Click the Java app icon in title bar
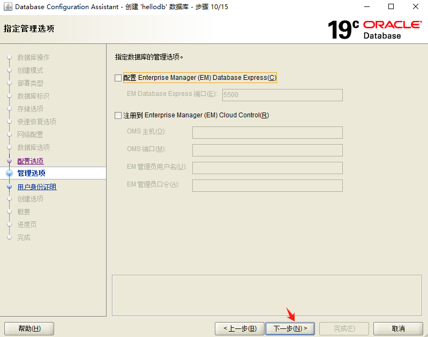The width and height of the screenshot is (428, 337). (x=7, y=6)
